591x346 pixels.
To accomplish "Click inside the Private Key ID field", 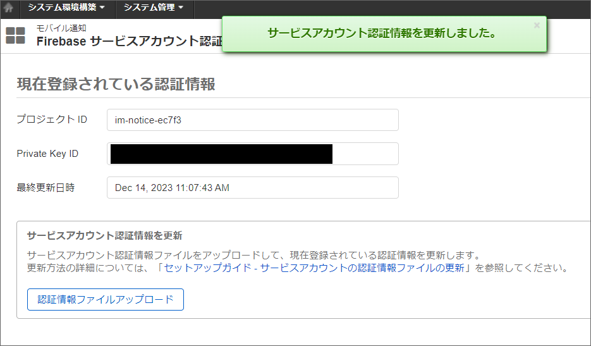I will pyautogui.click(x=253, y=154).
